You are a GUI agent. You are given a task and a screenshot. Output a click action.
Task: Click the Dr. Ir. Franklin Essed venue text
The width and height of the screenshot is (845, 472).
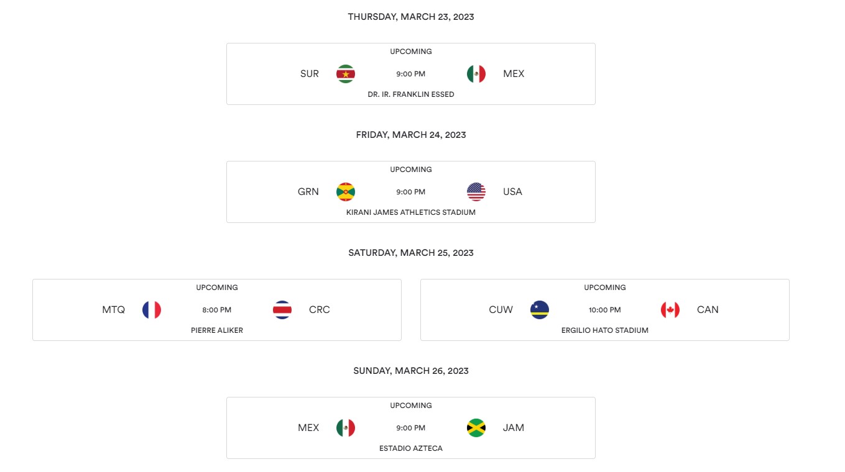pos(411,94)
